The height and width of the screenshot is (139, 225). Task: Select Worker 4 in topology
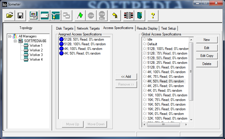(x=36, y=59)
